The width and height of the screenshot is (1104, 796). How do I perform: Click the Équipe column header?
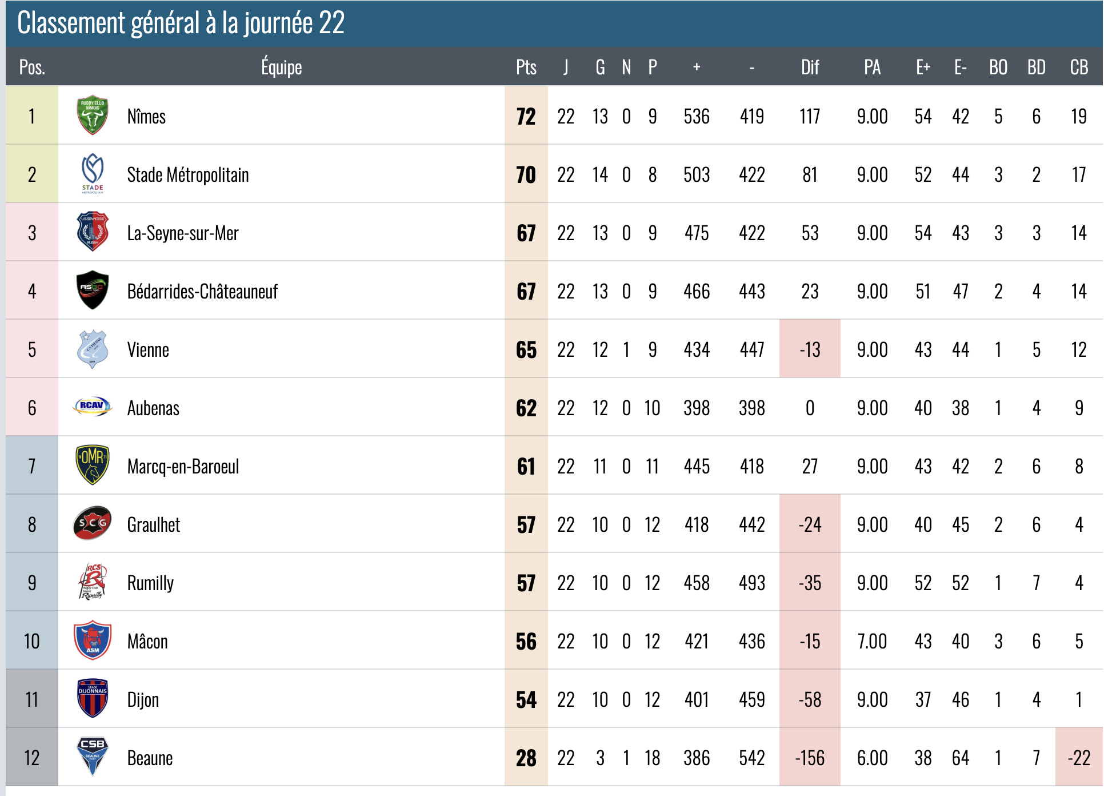281,67
